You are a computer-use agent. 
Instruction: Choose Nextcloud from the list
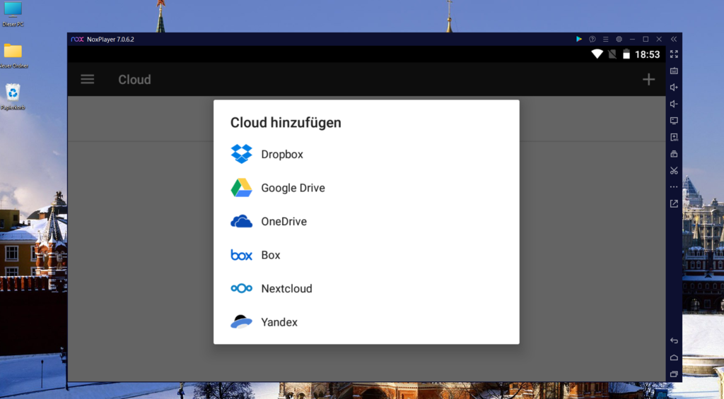pyautogui.click(x=366, y=289)
